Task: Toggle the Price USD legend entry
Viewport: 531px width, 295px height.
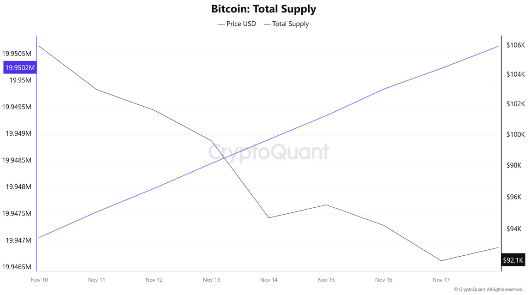Action: pyautogui.click(x=237, y=24)
